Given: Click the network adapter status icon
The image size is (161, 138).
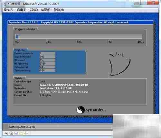Looking at the screenshot, I should pos(26,133).
